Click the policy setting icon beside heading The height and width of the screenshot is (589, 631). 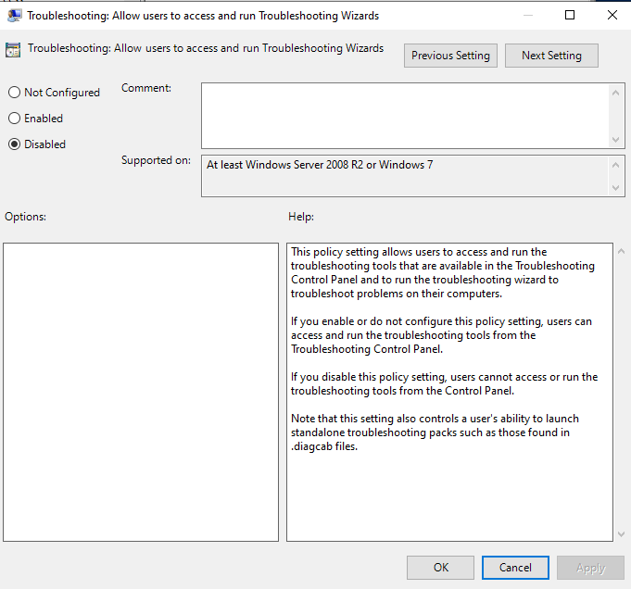13,50
